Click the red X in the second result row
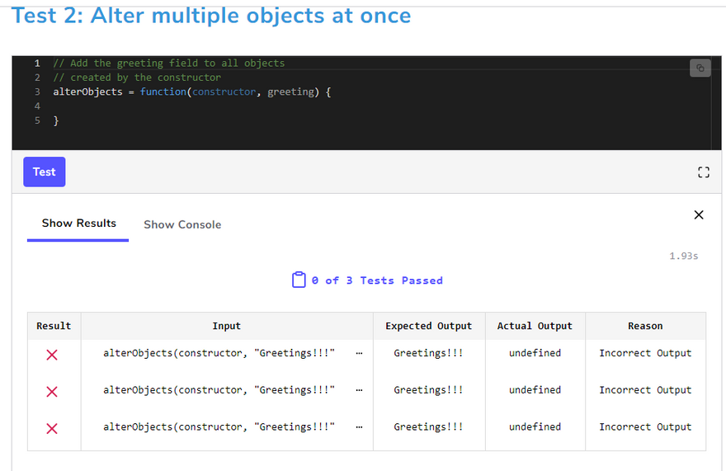This screenshot has width=726, height=471. pyautogui.click(x=52, y=391)
